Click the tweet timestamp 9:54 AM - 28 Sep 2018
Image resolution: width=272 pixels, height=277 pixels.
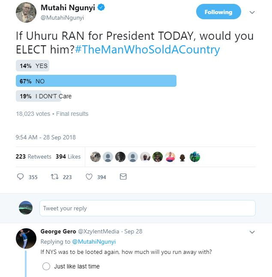45,137
